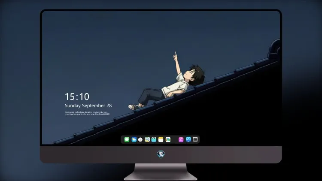Open the Camera app in dock

coord(195,139)
